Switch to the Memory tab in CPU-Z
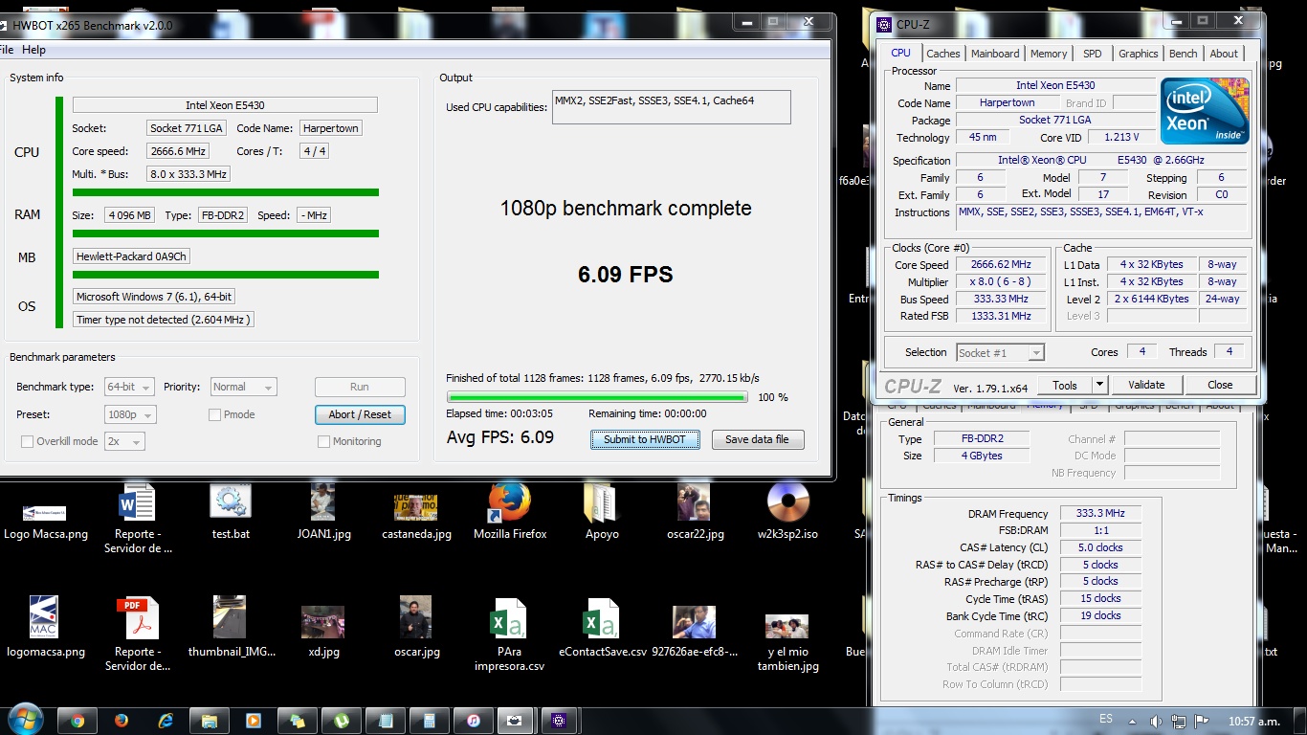The height and width of the screenshot is (735, 1307). [1049, 54]
